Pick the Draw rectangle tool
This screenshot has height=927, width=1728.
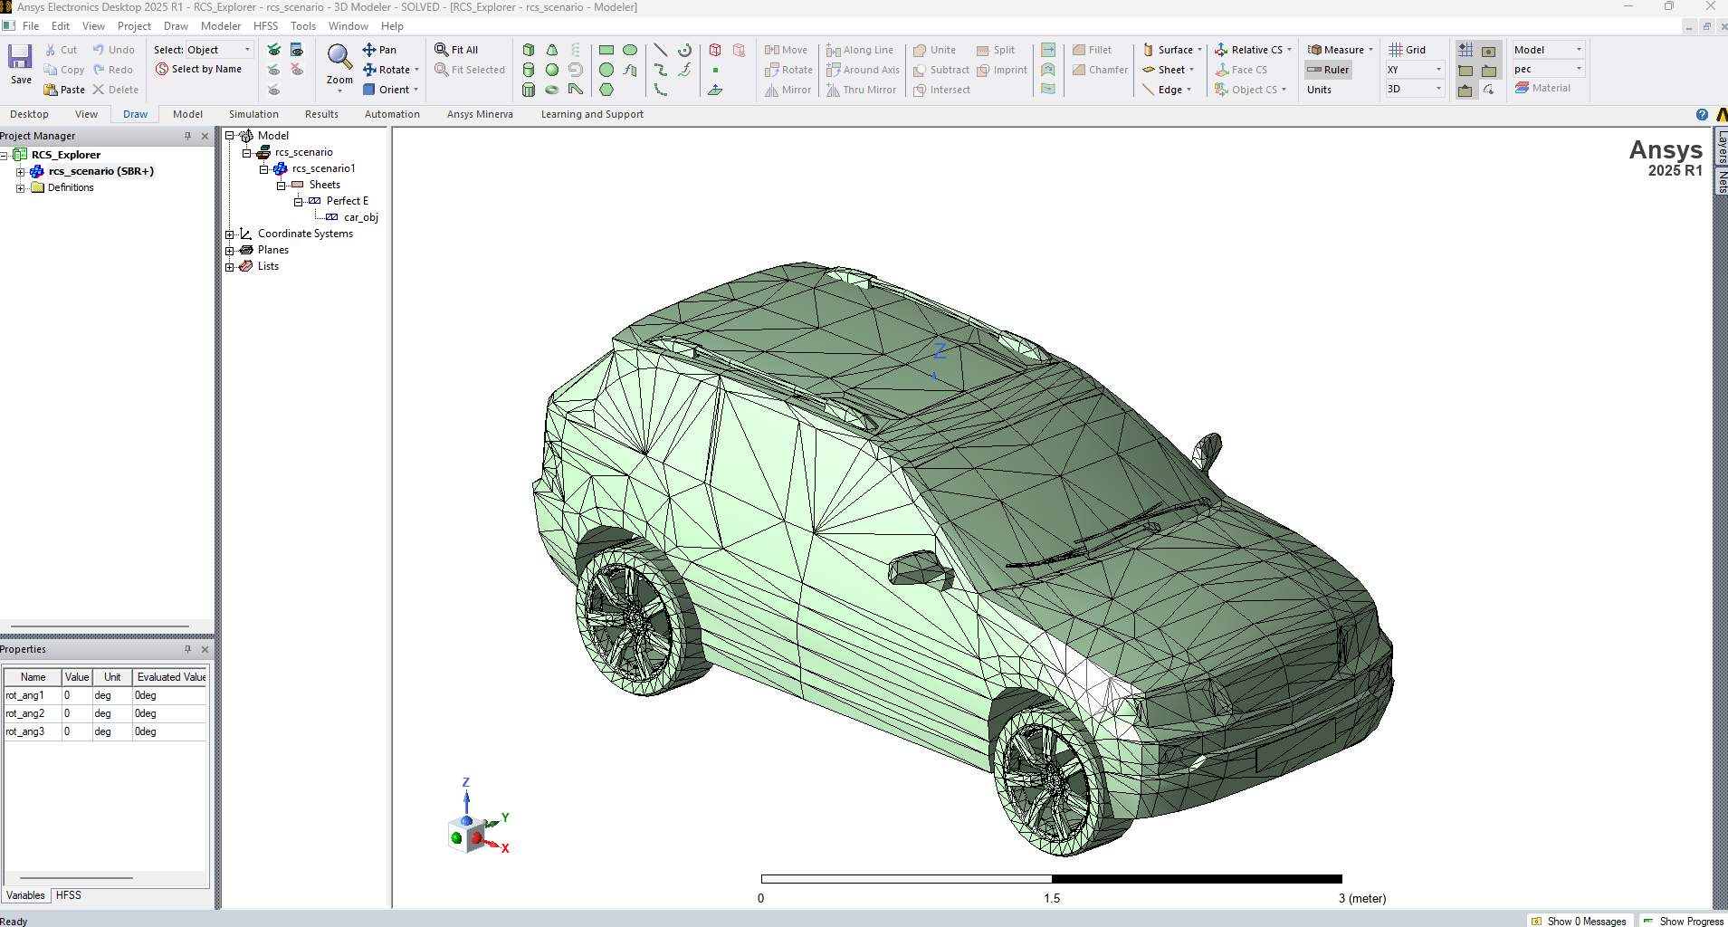(x=606, y=50)
